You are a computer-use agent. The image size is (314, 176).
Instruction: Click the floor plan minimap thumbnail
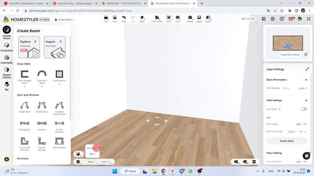coord(288,43)
